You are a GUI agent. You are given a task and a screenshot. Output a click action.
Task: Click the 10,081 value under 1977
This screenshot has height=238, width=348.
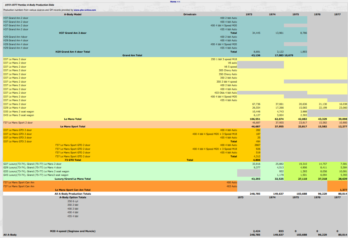343,171
